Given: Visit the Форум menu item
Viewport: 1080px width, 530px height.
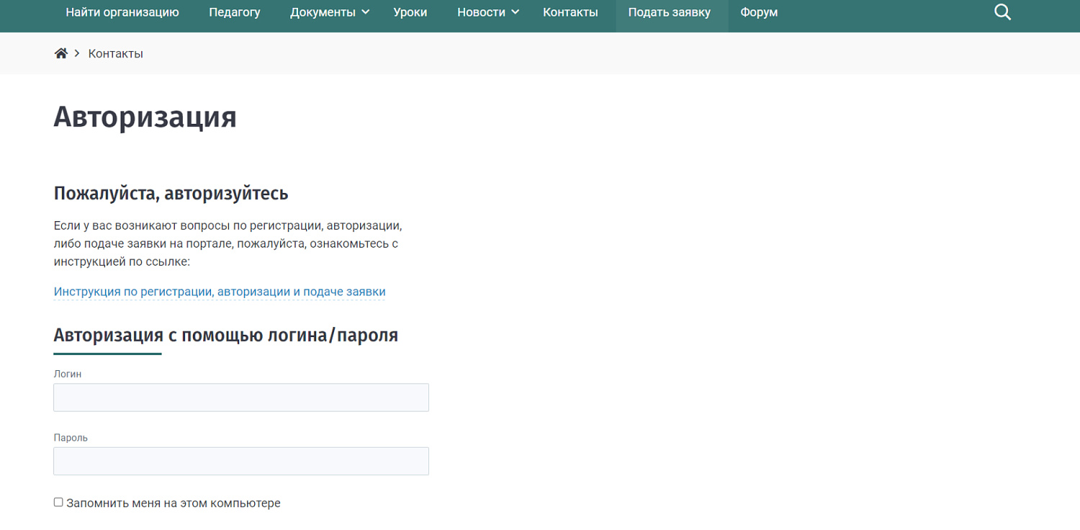Looking at the screenshot, I should [759, 12].
